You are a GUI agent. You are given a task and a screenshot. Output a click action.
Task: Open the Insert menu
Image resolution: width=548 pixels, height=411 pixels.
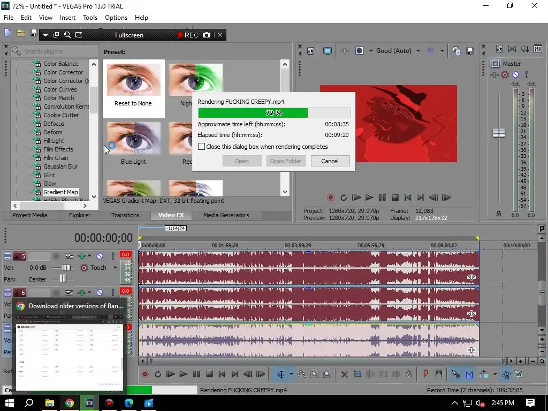[67, 18]
